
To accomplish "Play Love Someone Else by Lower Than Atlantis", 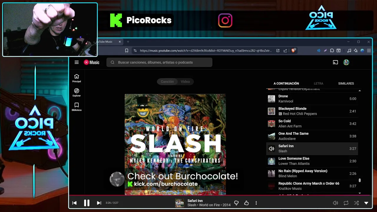I will [x=312, y=161].
